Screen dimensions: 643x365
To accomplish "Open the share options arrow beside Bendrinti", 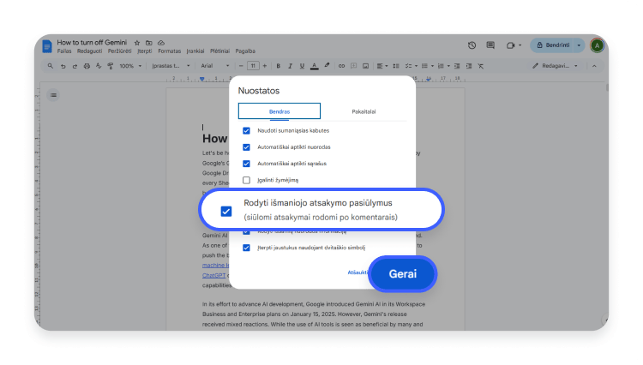I will point(579,45).
